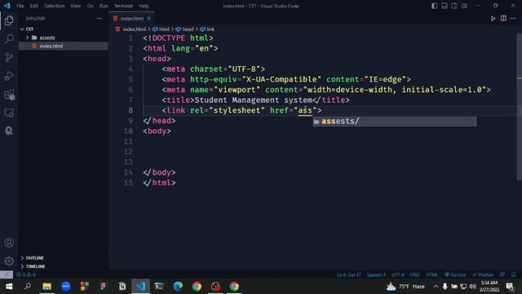Open the File menu
This screenshot has height=294, width=522.
[x=20, y=6]
